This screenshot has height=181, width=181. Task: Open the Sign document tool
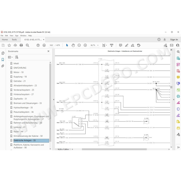click(133, 45)
